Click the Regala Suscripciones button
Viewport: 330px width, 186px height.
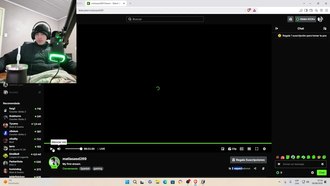click(248, 160)
